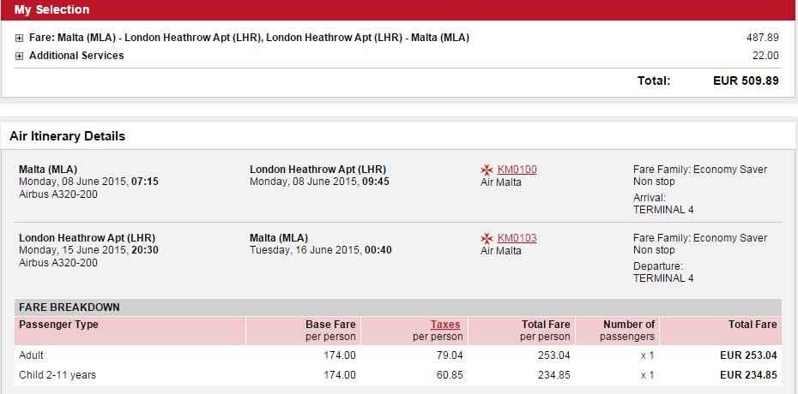Select the additional services amount 22.00

pyautogui.click(x=765, y=56)
